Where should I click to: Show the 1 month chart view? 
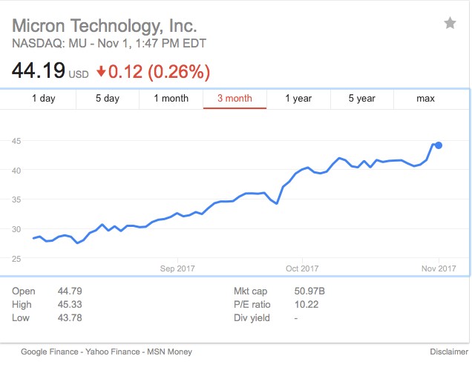point(171,99)
